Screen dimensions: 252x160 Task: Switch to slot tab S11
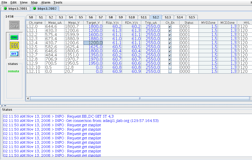tap(144, 17)
